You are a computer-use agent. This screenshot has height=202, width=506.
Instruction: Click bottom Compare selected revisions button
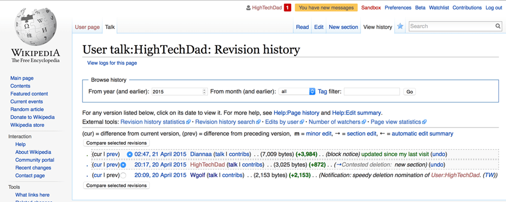(x=116, y=186)
